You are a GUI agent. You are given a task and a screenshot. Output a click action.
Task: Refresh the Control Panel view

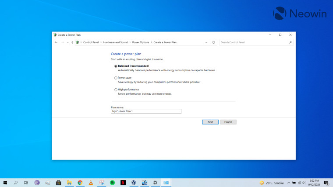click(213, 42)
